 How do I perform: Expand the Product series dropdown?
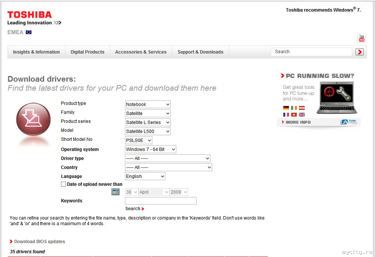coord(148,122)
